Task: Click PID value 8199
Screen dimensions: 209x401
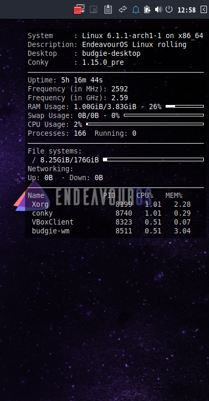Action: point(124,205)
